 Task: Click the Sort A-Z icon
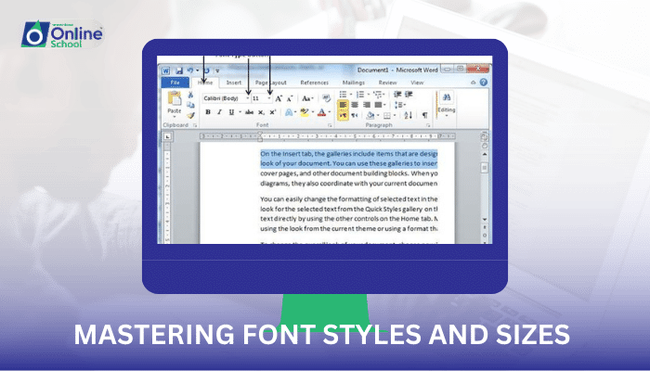click(408, 115)
